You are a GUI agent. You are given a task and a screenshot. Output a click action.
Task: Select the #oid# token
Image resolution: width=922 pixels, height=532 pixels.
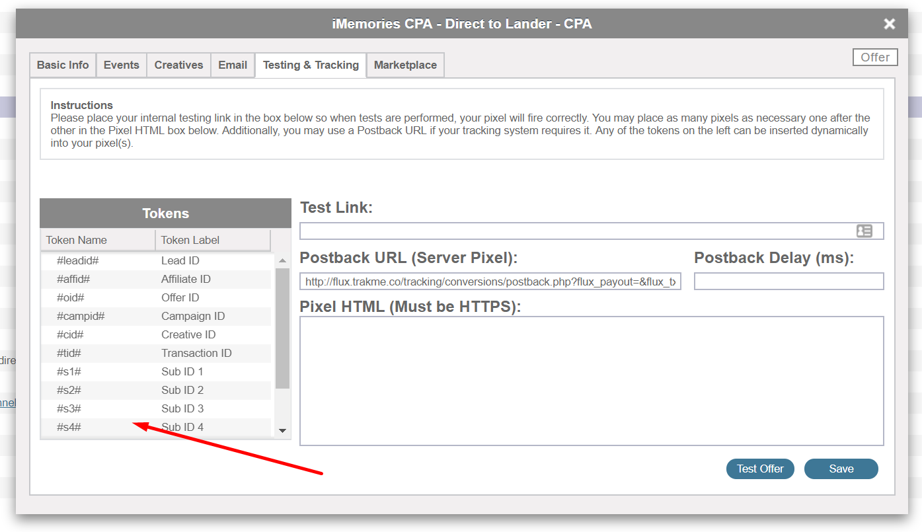(x=71, y=297)
